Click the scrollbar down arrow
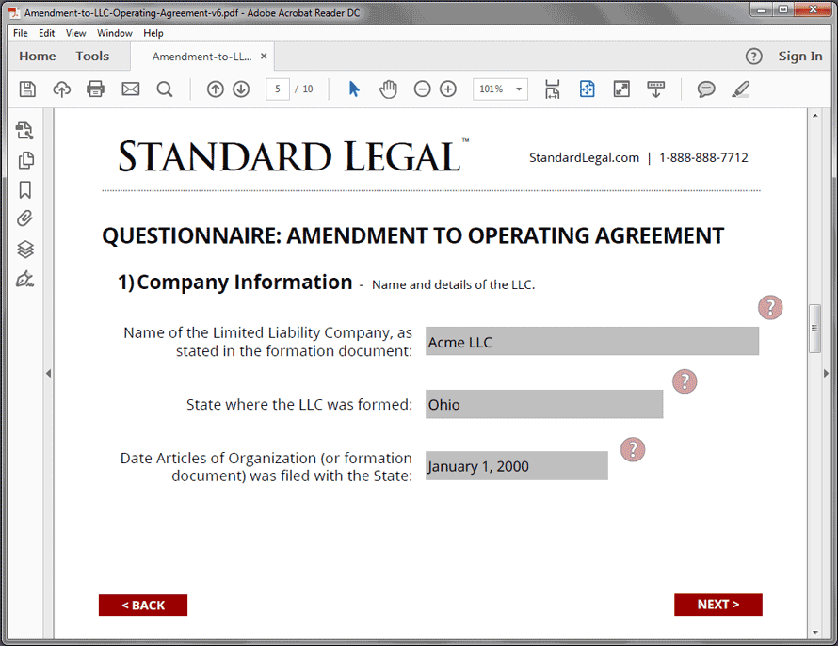This screenshot has width=838, height=646. click(815, 633)
